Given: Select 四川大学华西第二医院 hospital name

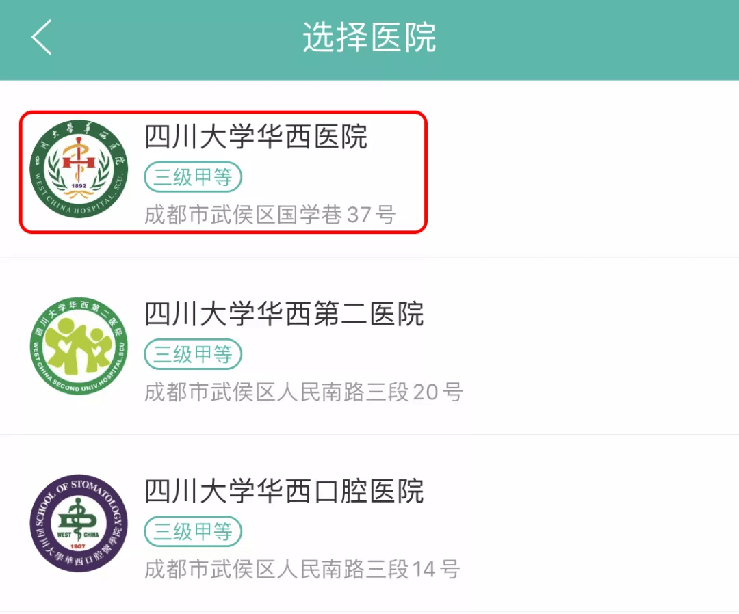Looking at the screenshot, I should point(284,314).
